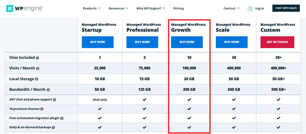Select the Professional plan heading
Image resolution: width=306 pixels, height=134 pixels.
(143, 30)
